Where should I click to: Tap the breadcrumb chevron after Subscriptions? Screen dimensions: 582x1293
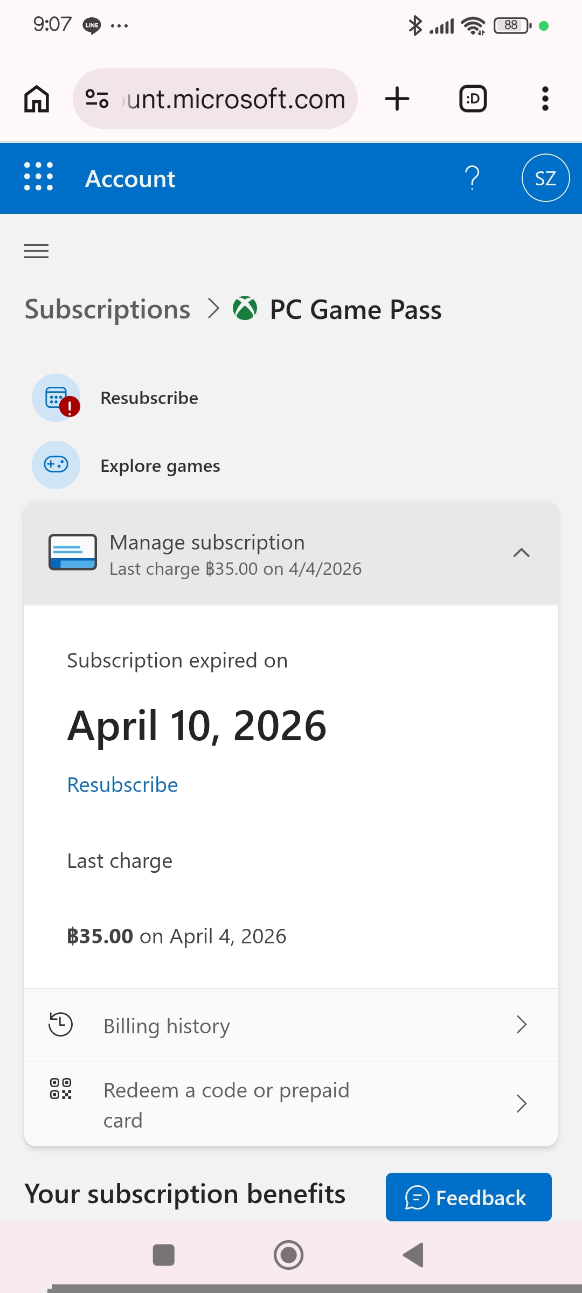214,309
